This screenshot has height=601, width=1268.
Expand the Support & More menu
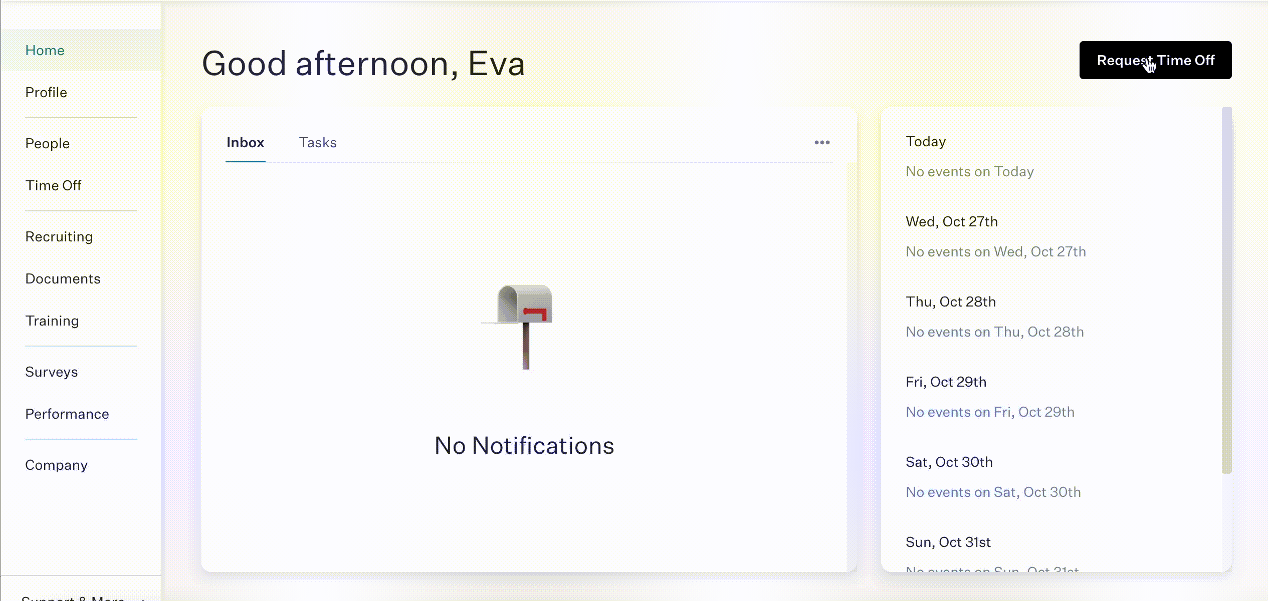pos(80,596)
